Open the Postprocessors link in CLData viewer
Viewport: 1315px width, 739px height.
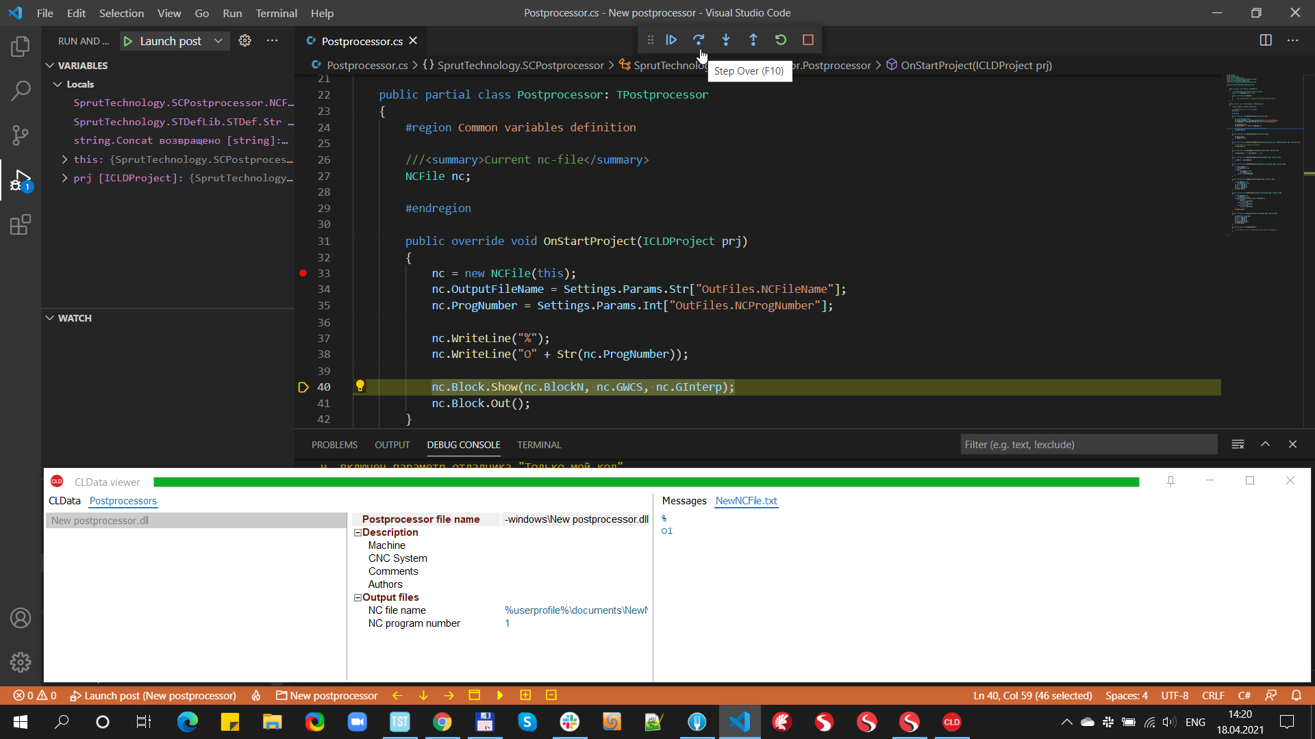point(123,500)
